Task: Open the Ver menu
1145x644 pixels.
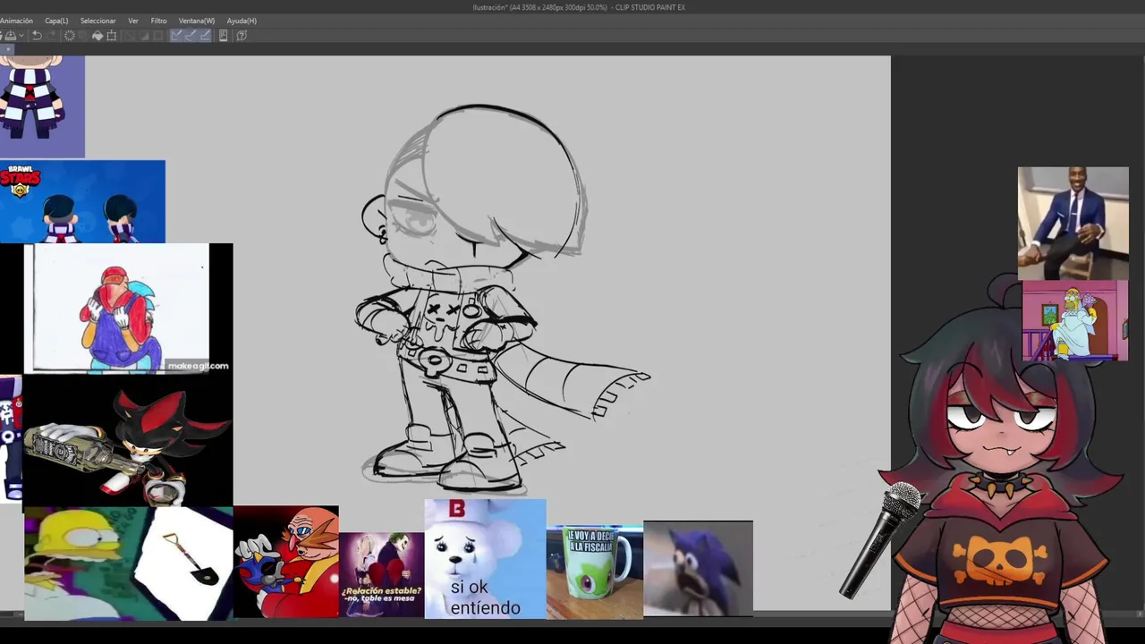Action: 133,21
